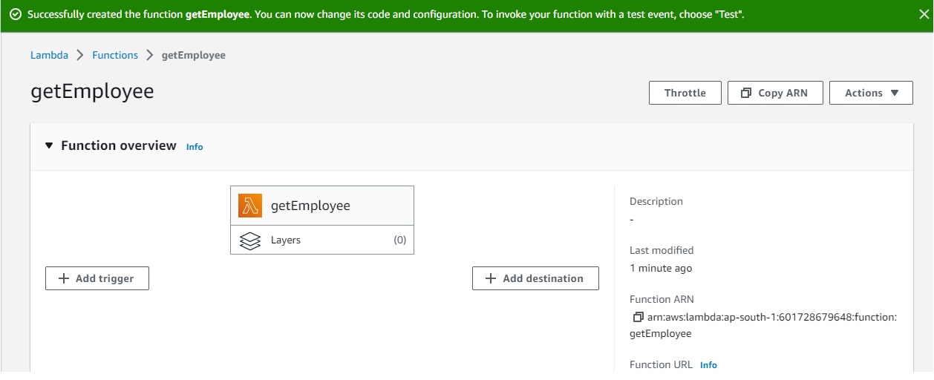Image resolution: width=934 pixels, height=380 pixels.
Task: Go to the Functions breadcrumb link
Action: [115, 55]
